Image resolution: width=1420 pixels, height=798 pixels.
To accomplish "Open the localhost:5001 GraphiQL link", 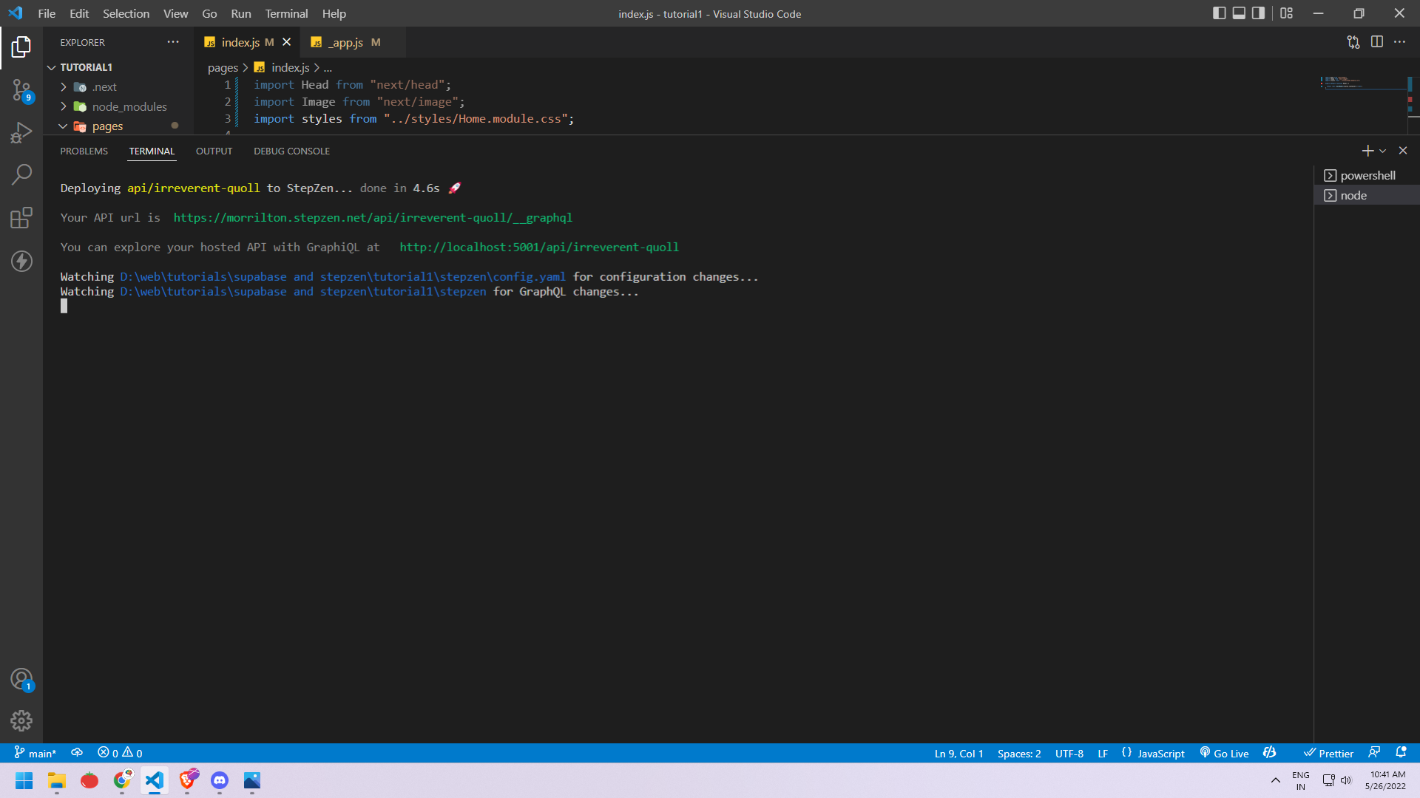I will [538, 247].
